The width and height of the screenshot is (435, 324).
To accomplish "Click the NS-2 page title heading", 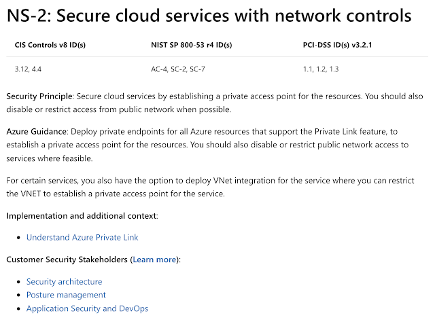I will [x=209, y=16].
